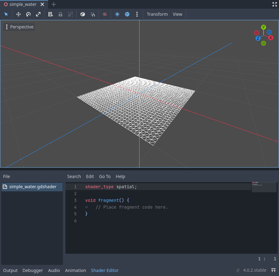This screenshot has height=276, width=279.
Task: Lock the selected node
Action: [x=60, y=14]
